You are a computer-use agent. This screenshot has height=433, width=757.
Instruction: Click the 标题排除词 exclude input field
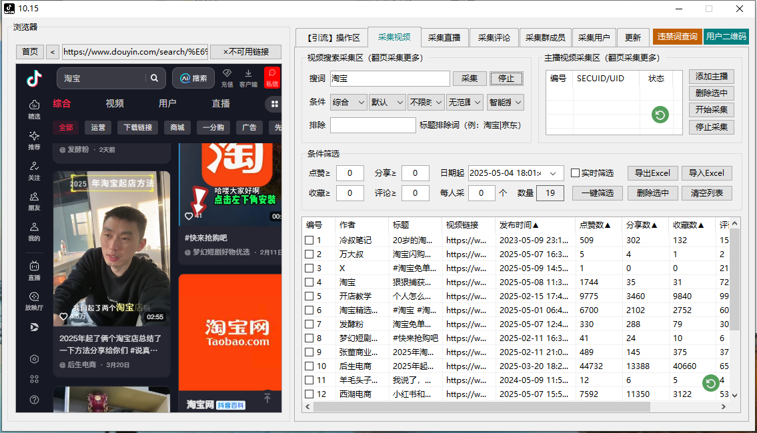[x=372, y=125]
